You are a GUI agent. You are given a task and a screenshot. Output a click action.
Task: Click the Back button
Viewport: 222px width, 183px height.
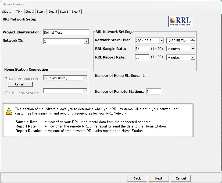[x=137, y=178]
